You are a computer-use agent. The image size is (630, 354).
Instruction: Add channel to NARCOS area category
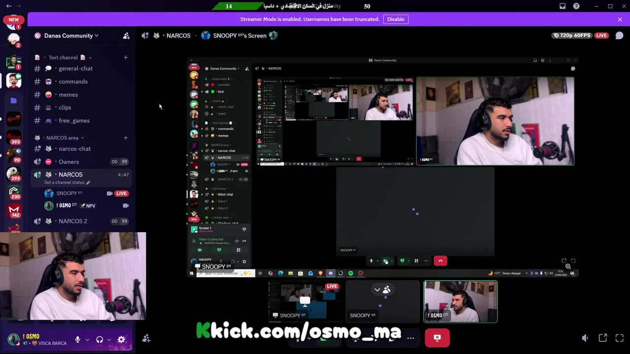(126, 138)
